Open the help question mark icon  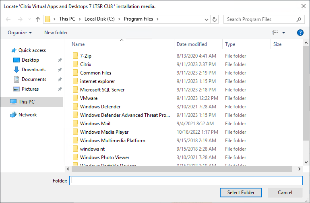pyautogui.click(x=300, y=33)
